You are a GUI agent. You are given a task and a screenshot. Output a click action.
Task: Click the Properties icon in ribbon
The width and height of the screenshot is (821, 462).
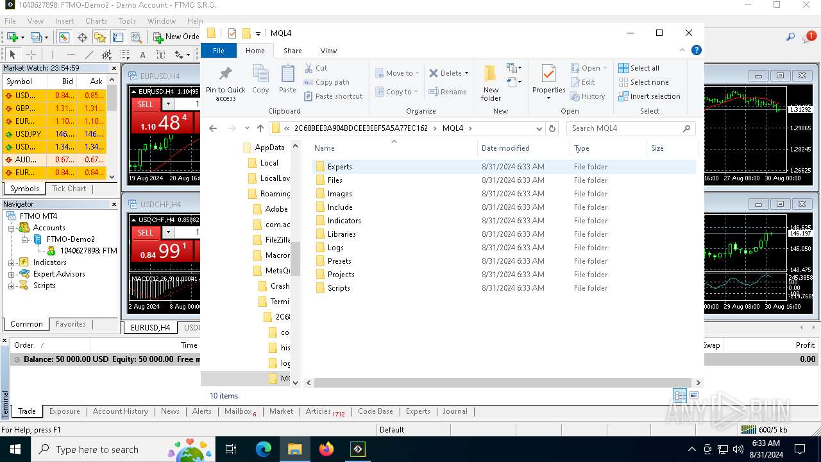548,74
